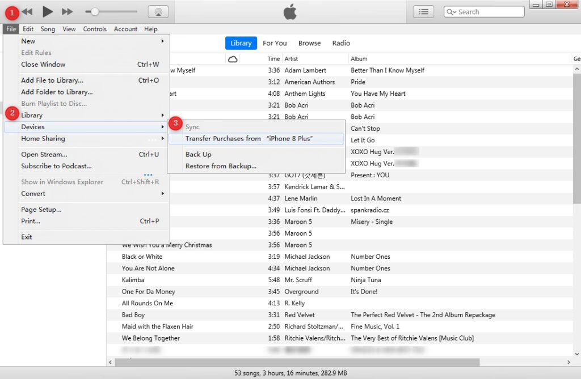
Task: Open the Radio tab
Action: 341,43
